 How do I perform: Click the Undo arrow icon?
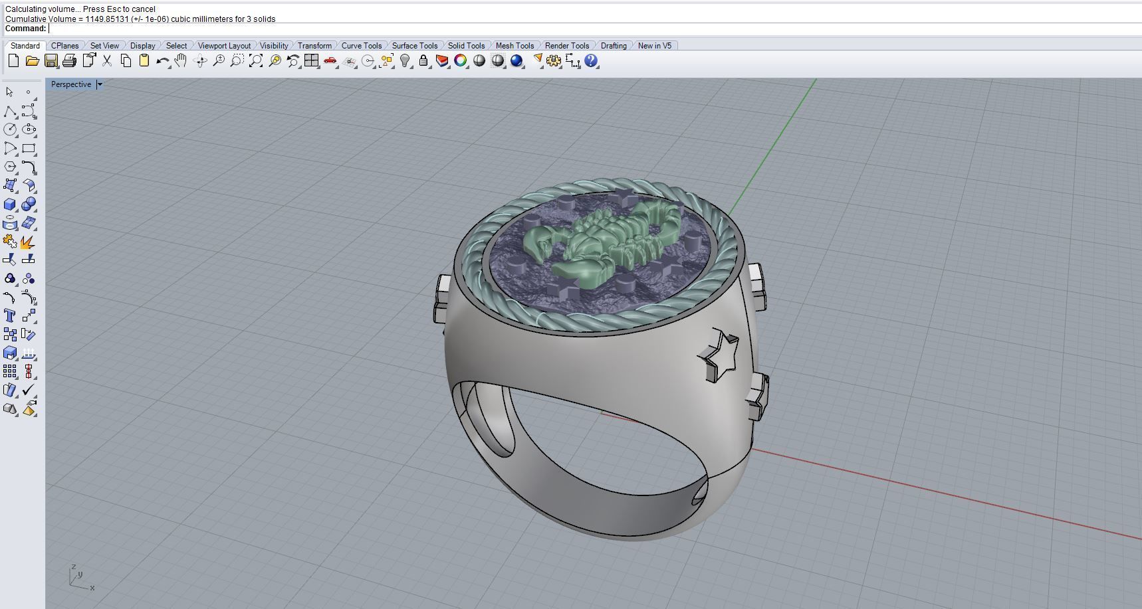tap(162, 61)
